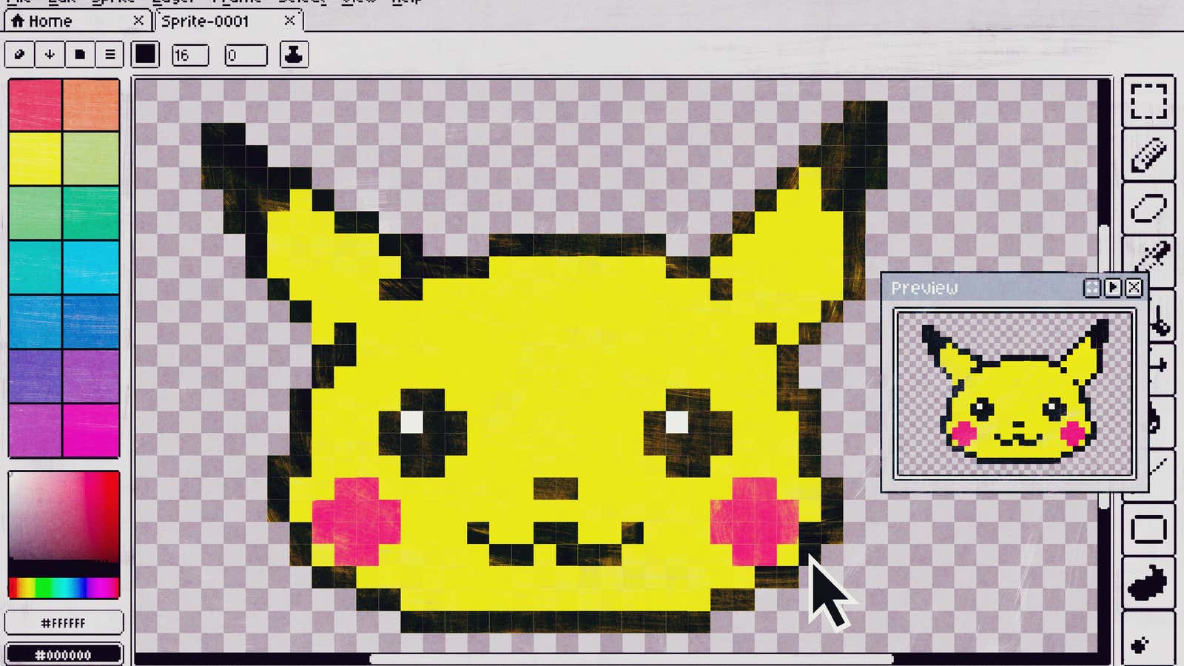Click the rainbow hue slider

pos(64,588)
